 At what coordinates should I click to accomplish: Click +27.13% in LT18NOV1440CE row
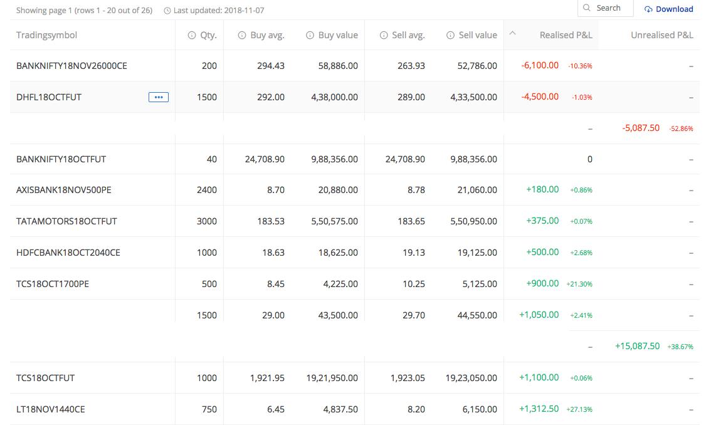point(579,409)
